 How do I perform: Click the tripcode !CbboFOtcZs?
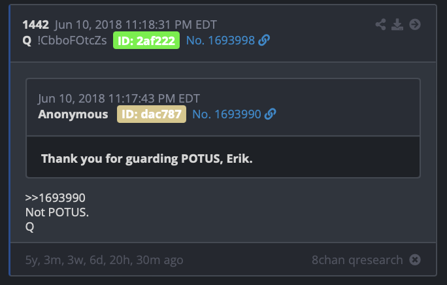pyautogui.click(x=72, y=41)
